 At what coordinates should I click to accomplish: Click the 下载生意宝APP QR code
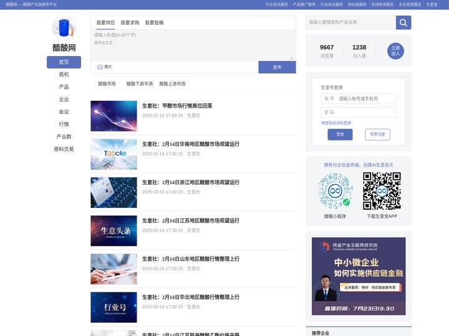click(x=382, y=191)
